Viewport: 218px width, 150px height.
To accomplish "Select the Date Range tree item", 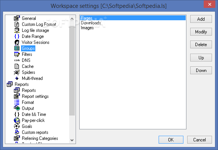I will click(33, 36).
